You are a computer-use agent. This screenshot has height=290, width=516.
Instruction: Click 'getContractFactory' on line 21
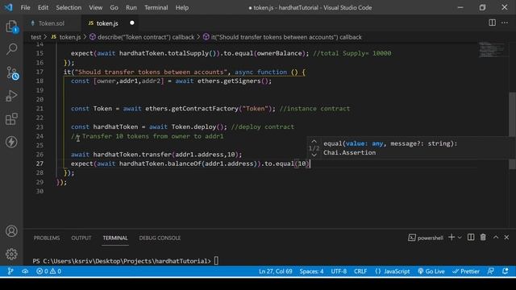pos(205,109)
